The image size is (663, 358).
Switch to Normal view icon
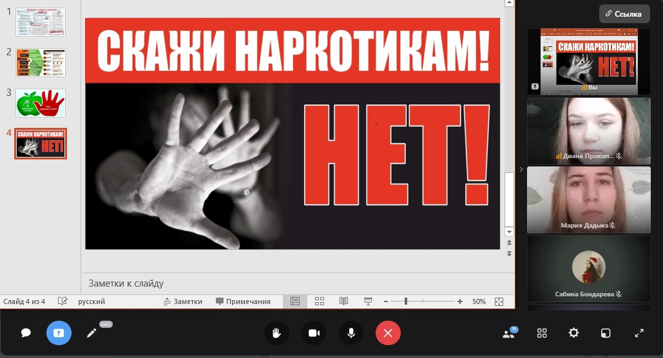coord(294,301)
